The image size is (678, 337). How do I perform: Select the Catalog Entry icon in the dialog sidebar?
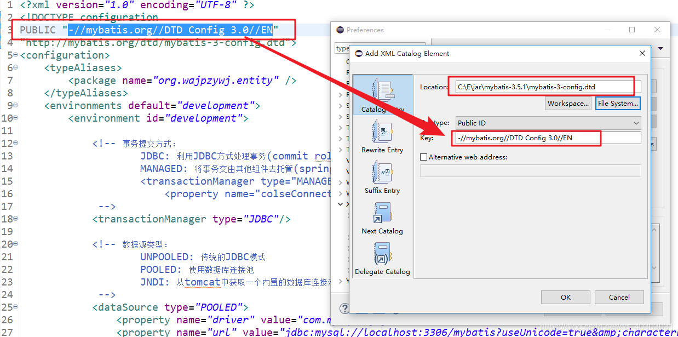click(x=382, y=89)
